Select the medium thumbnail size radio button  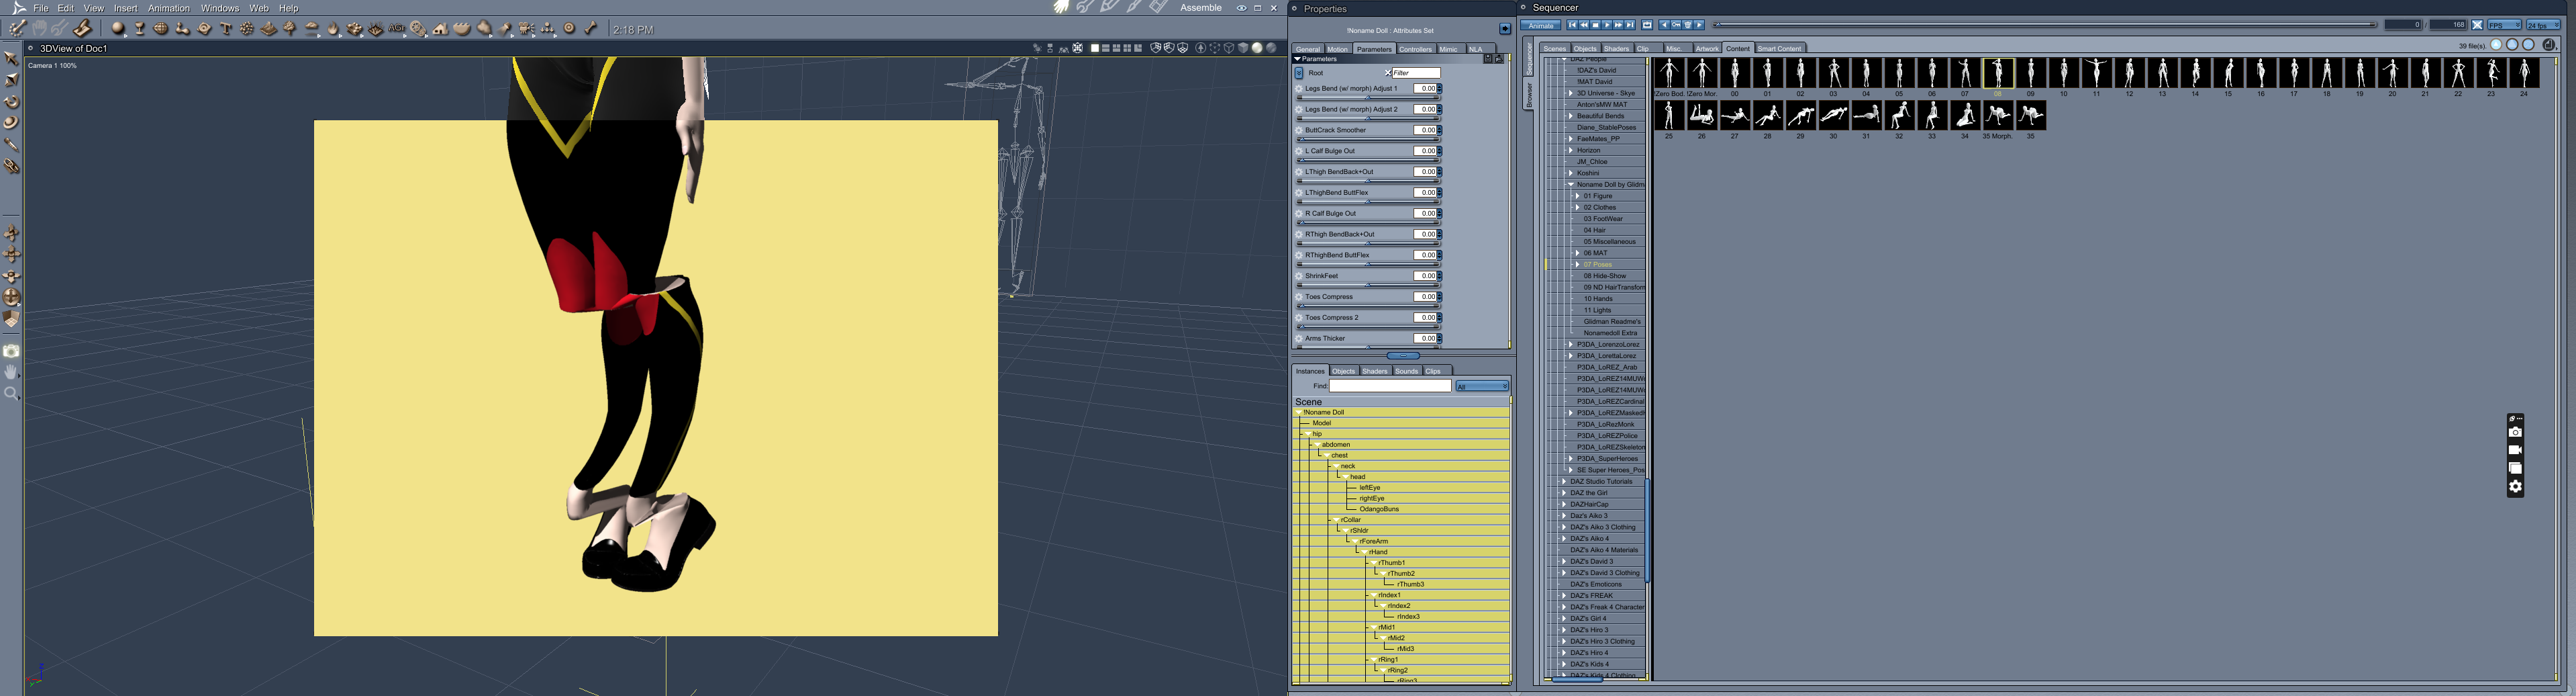tap(2512, 45)
